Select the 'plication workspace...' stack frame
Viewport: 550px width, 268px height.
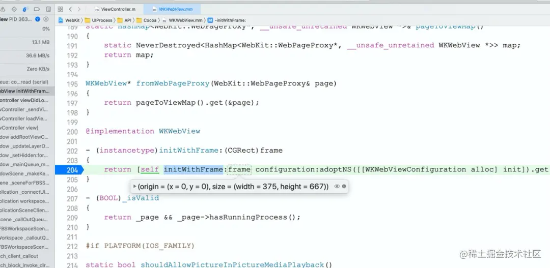[27, 201]
